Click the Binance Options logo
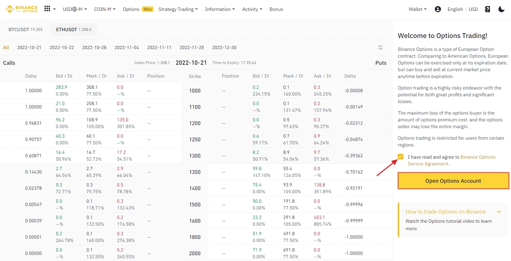Screen dimensions: 511x261 click(x=22, y=9)
